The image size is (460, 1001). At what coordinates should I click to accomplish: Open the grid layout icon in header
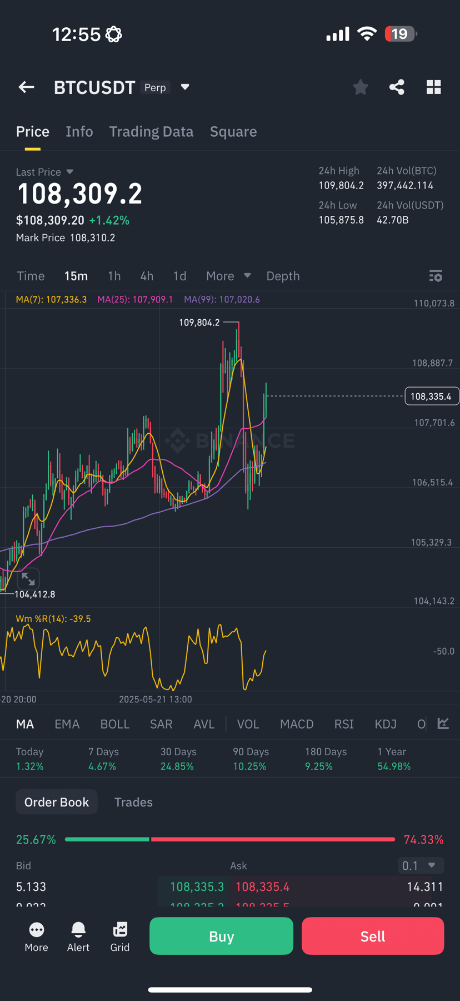433,87
